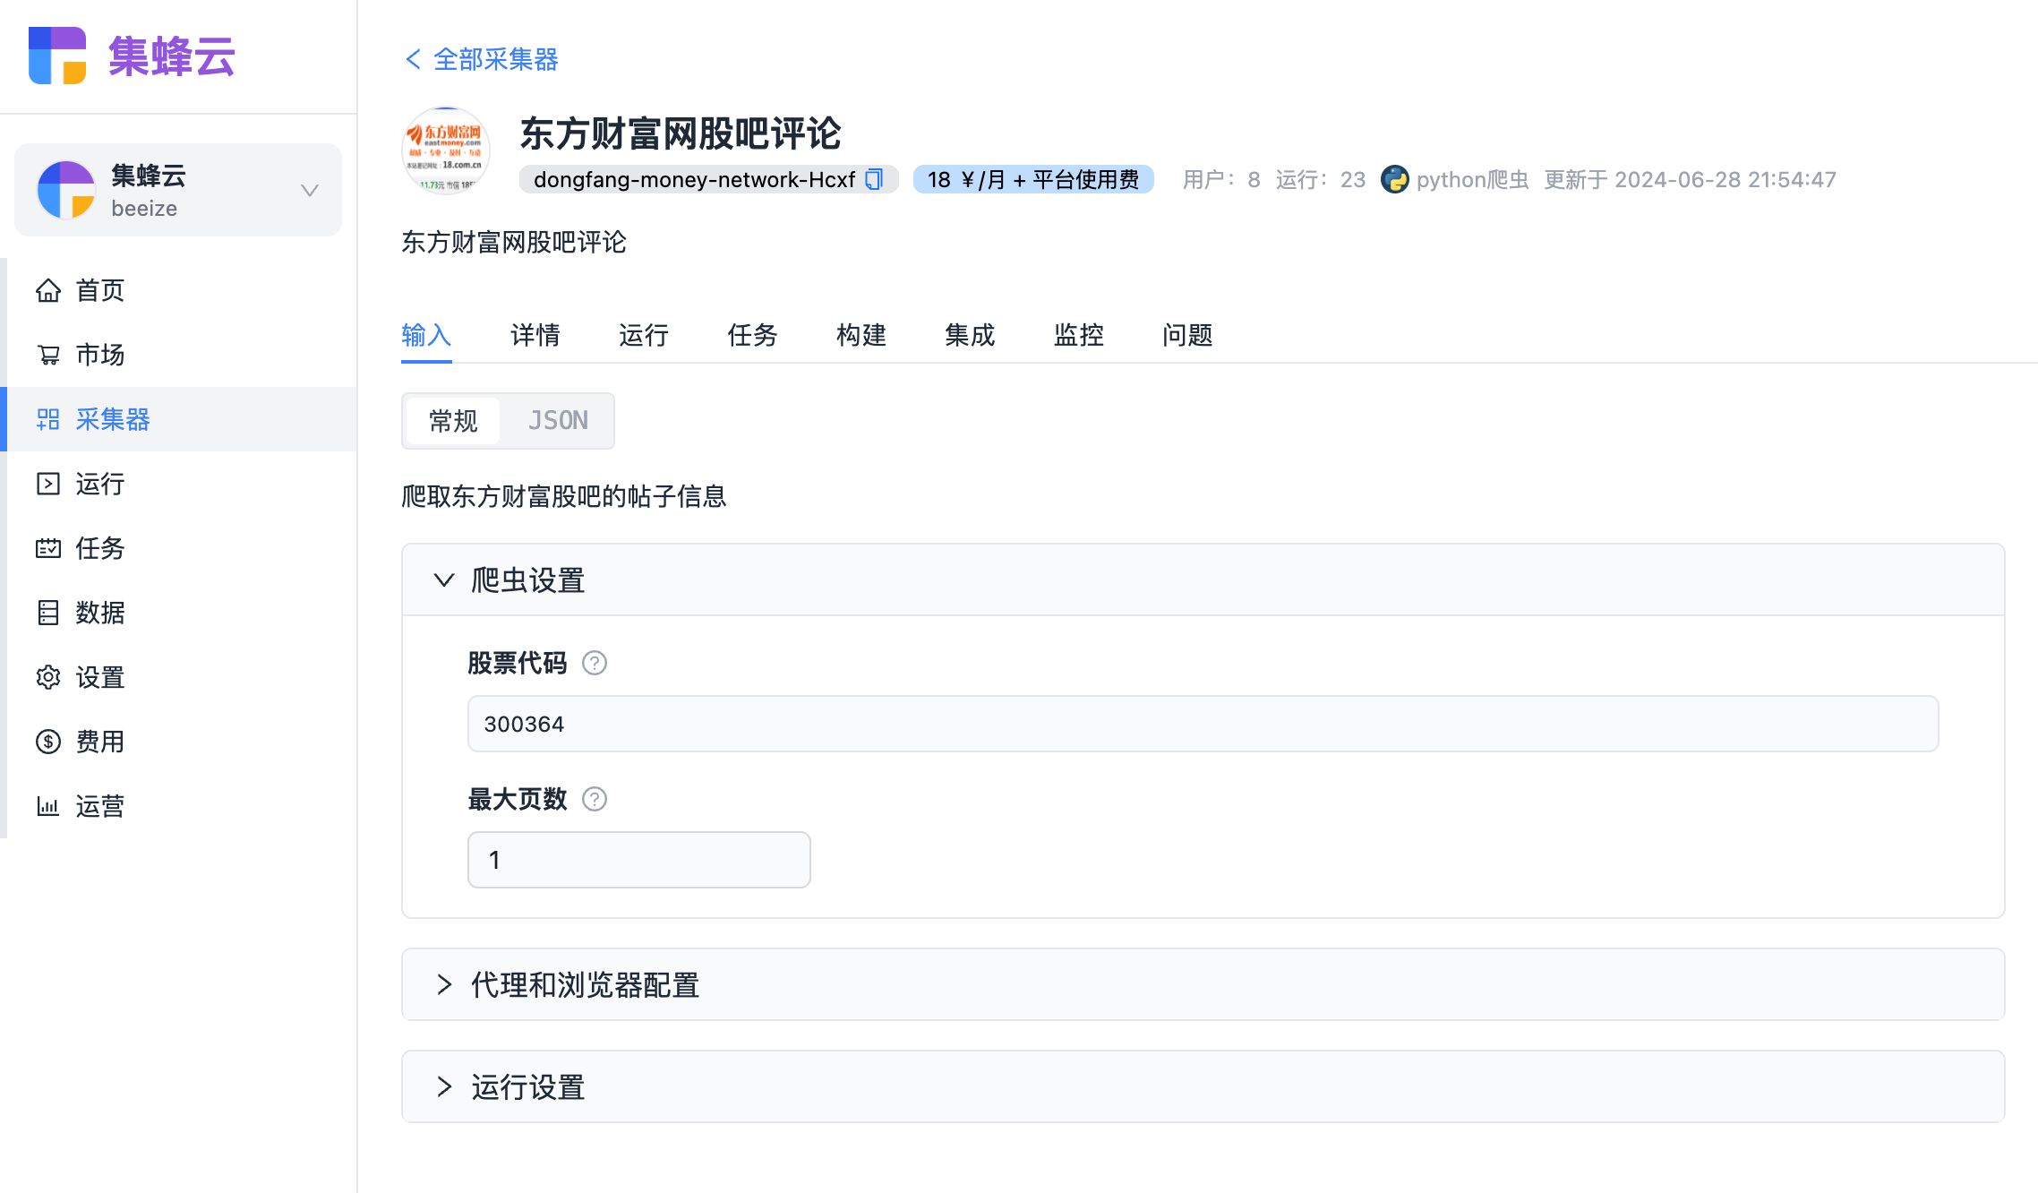Click the copy icon next to dongfang-money-network-Hcxf

click(874, 179)
